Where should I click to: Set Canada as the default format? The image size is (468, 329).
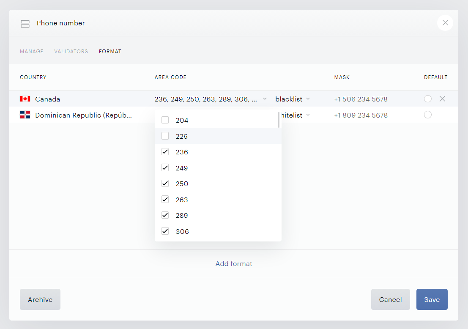[x=428, y=99]
